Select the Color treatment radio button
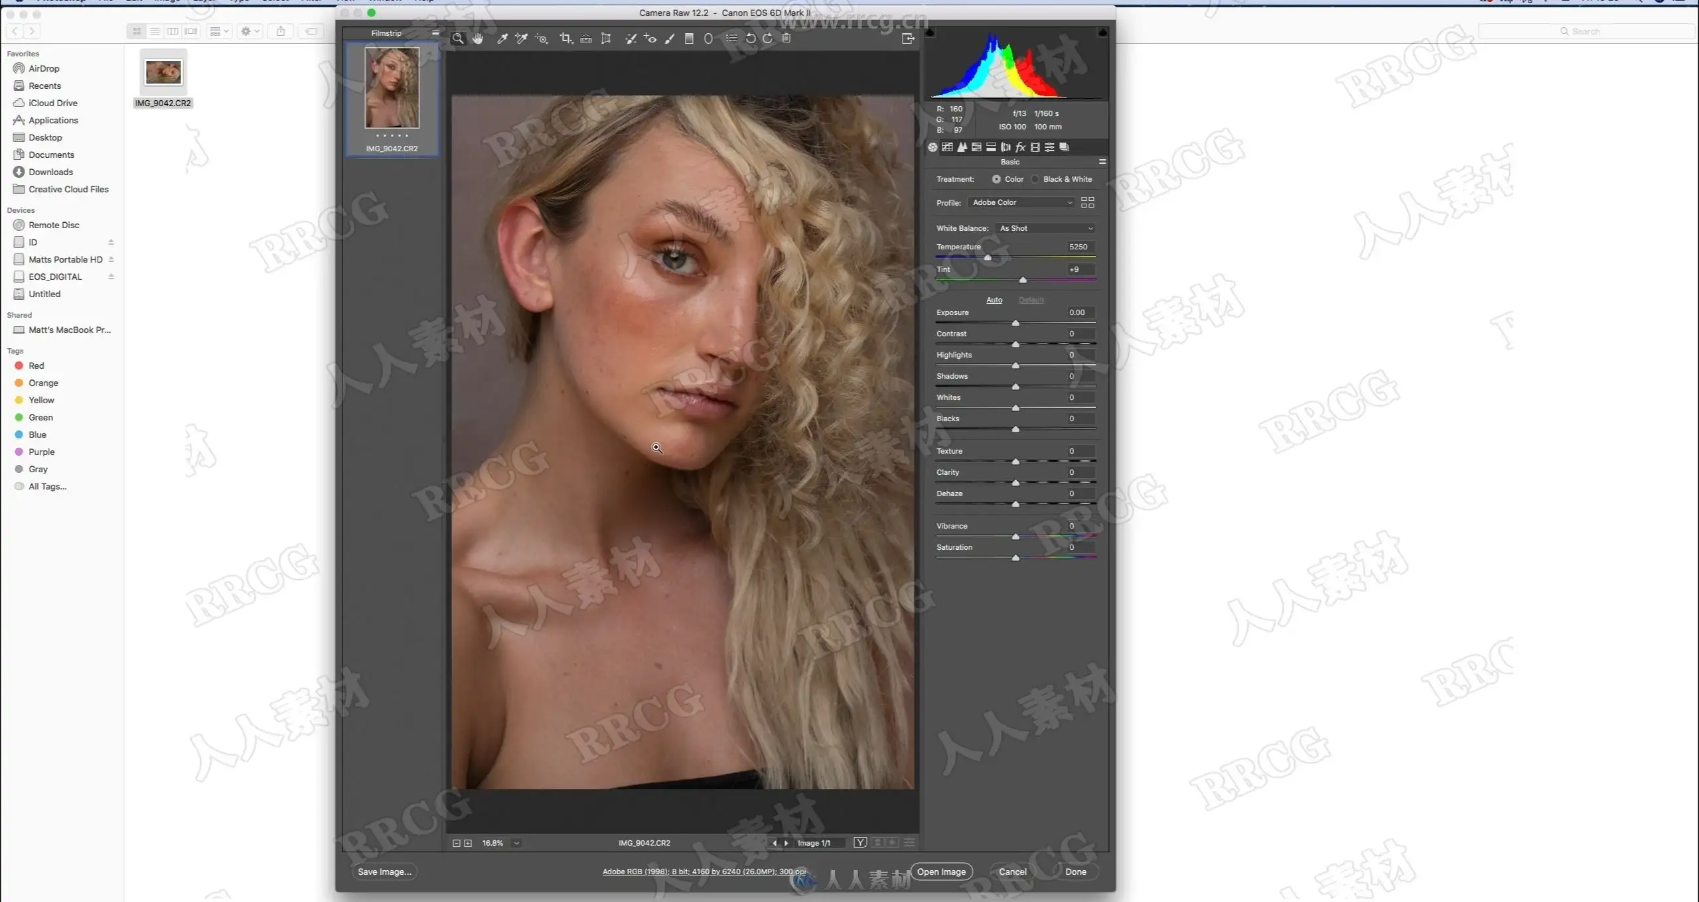The height and width of the screenshot is (902, 1699). [x=996, y=179]
